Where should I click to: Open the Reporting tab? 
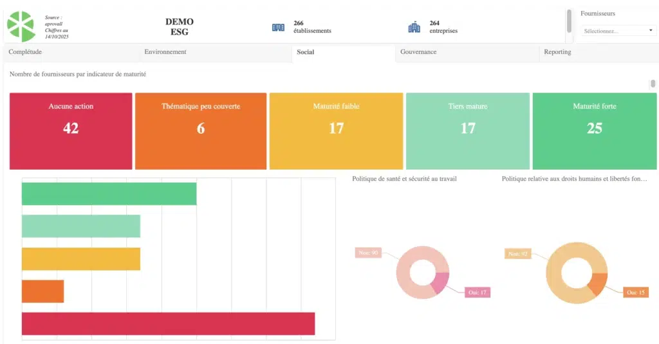(x=557, y=52)
